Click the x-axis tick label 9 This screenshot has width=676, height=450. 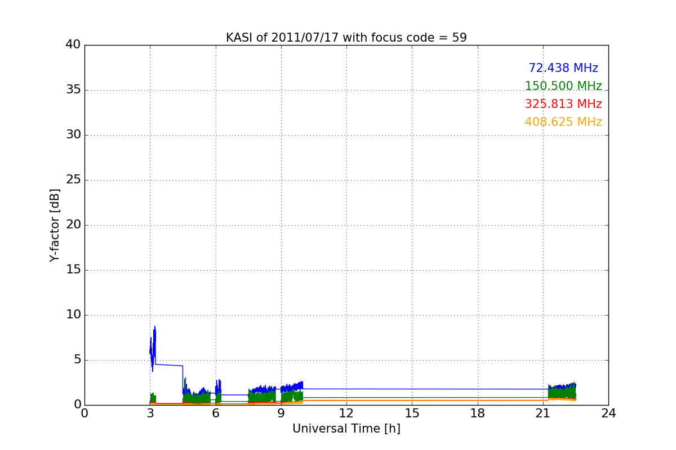click(x=281, y=413)
